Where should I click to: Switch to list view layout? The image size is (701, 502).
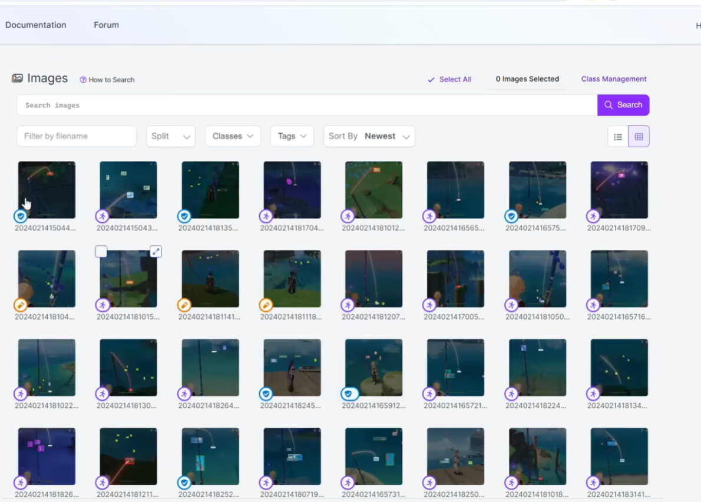click(x=618, y=136)
